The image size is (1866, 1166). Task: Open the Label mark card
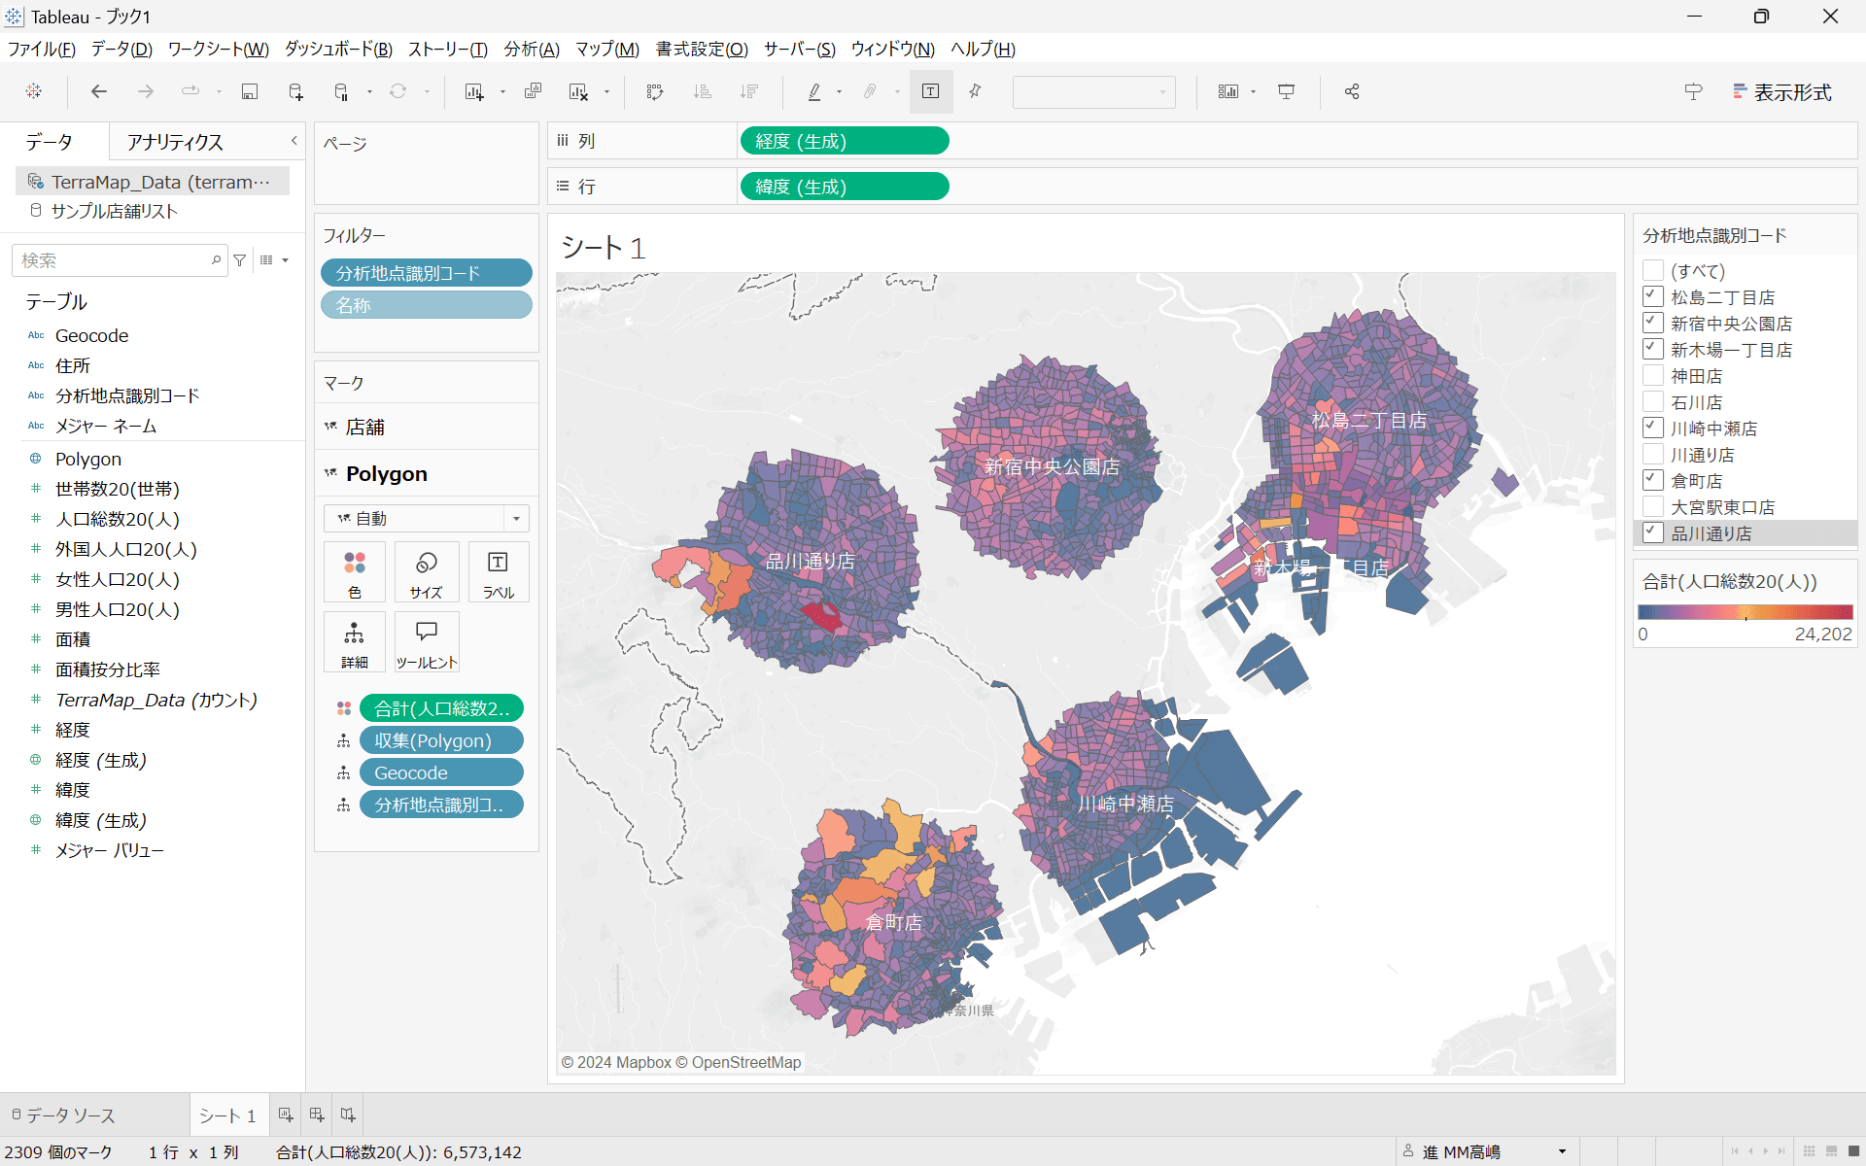498,572
